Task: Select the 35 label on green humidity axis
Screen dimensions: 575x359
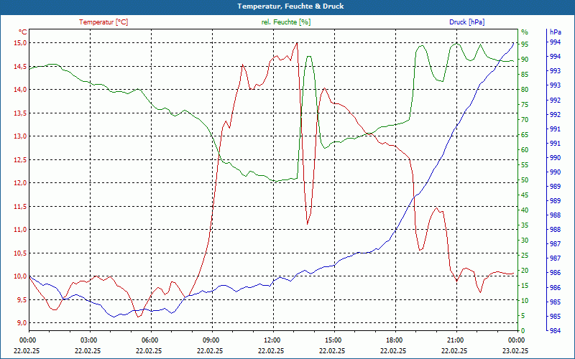Action: pos(525,225)
